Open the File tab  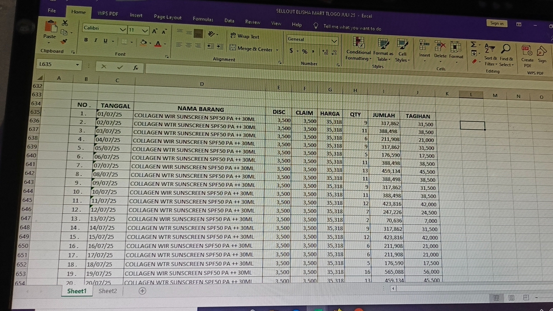tap(52, 10)
